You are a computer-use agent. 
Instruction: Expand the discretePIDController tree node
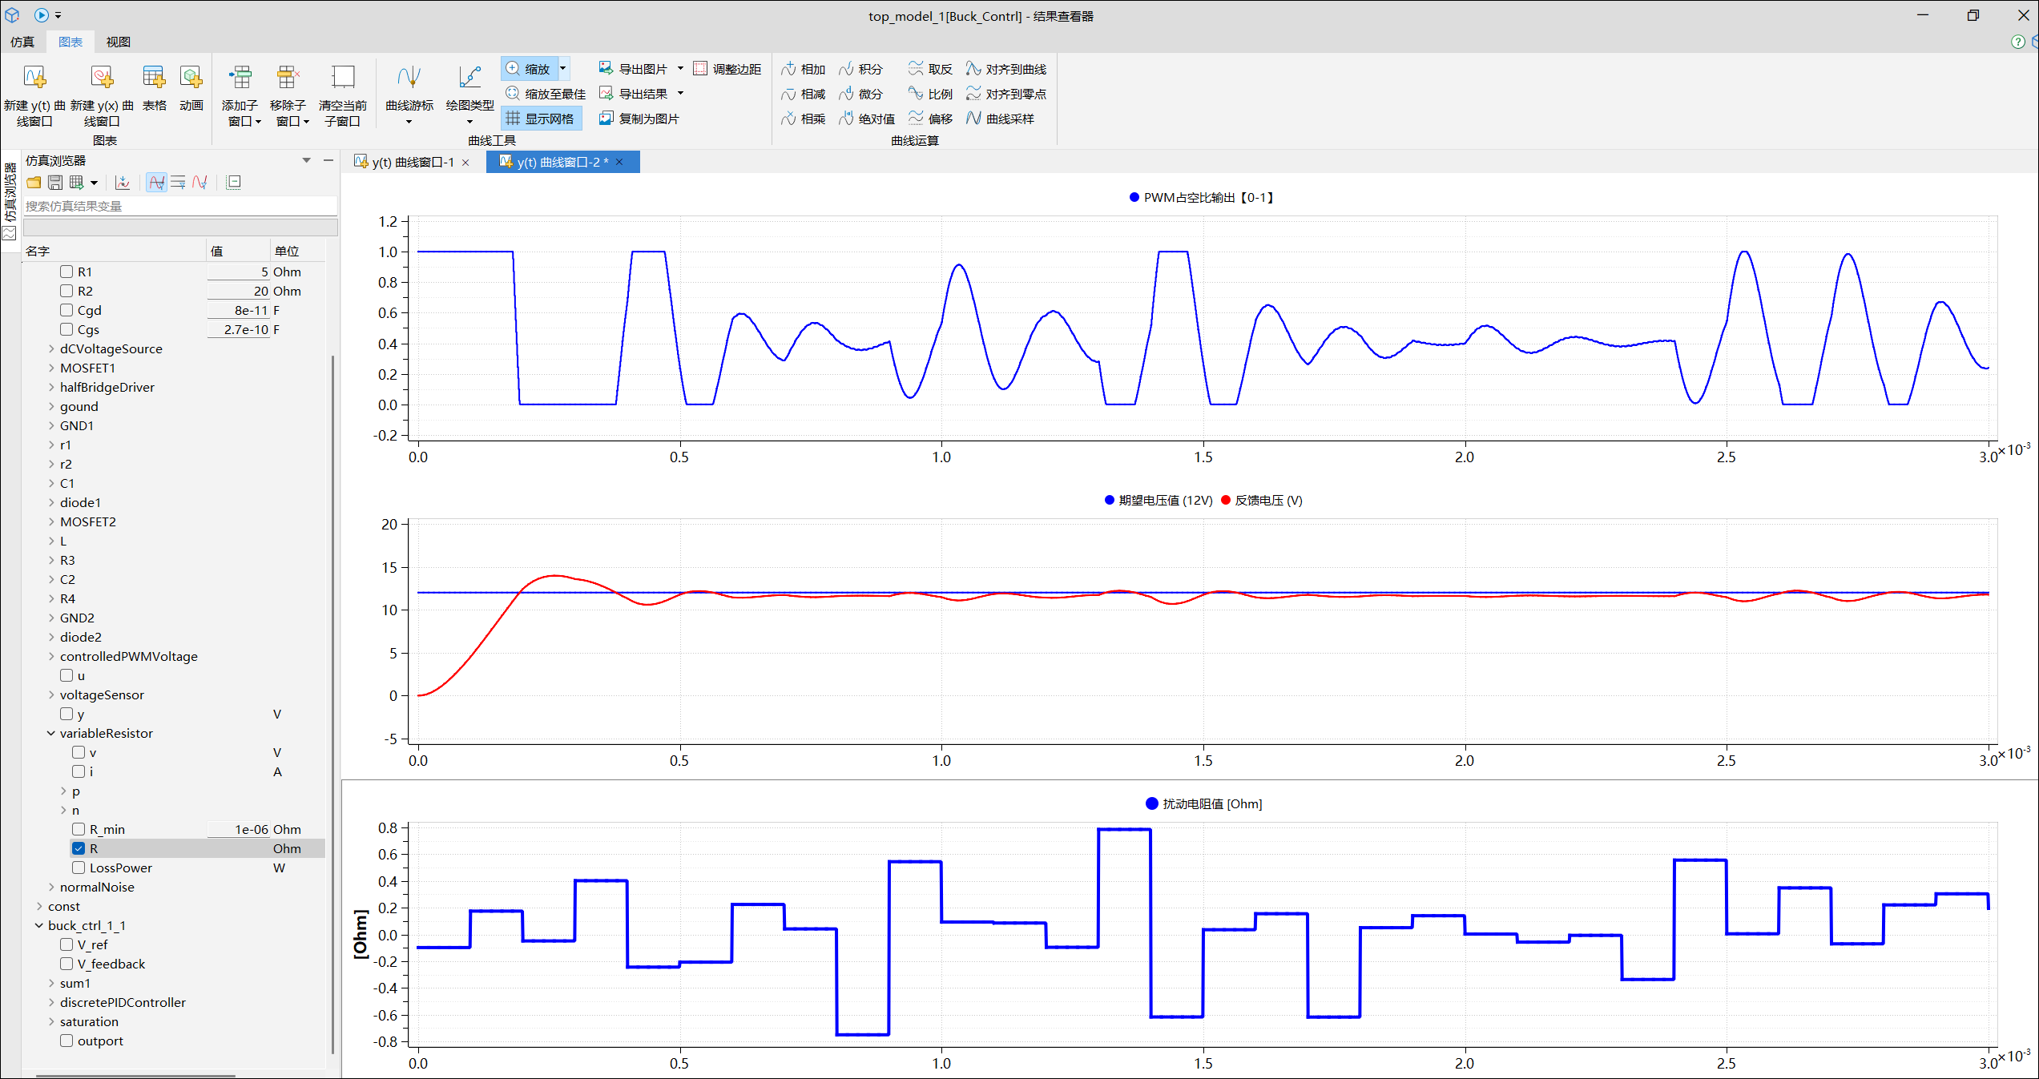51,1002
